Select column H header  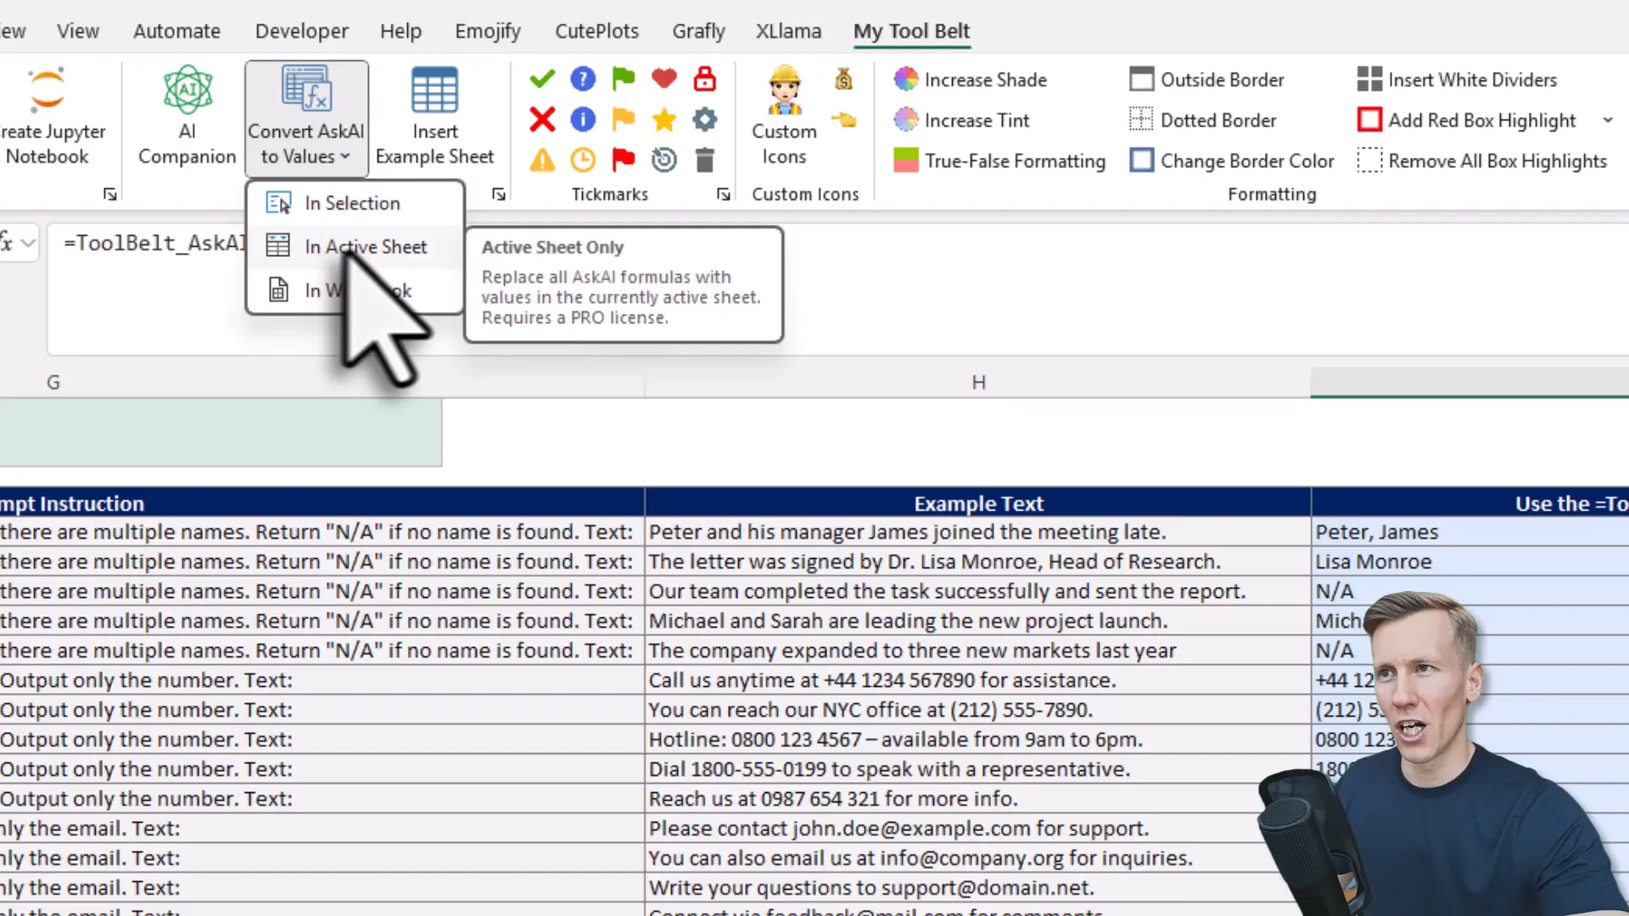click(x=978, y=383)
